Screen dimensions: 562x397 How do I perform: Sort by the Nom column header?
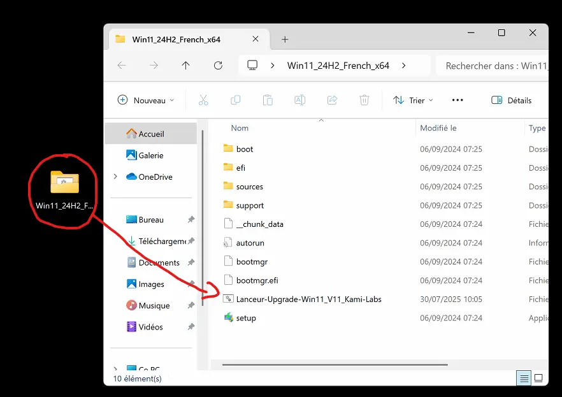tap(240, 128)
